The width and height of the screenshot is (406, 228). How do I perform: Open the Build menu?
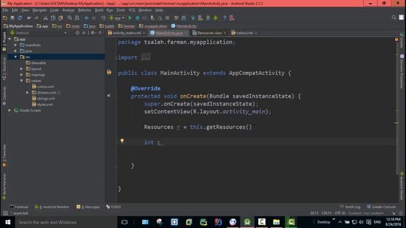[x=99, y=10]
